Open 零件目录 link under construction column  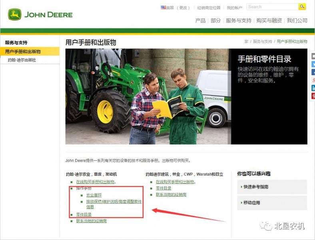[x=163, y=188]
